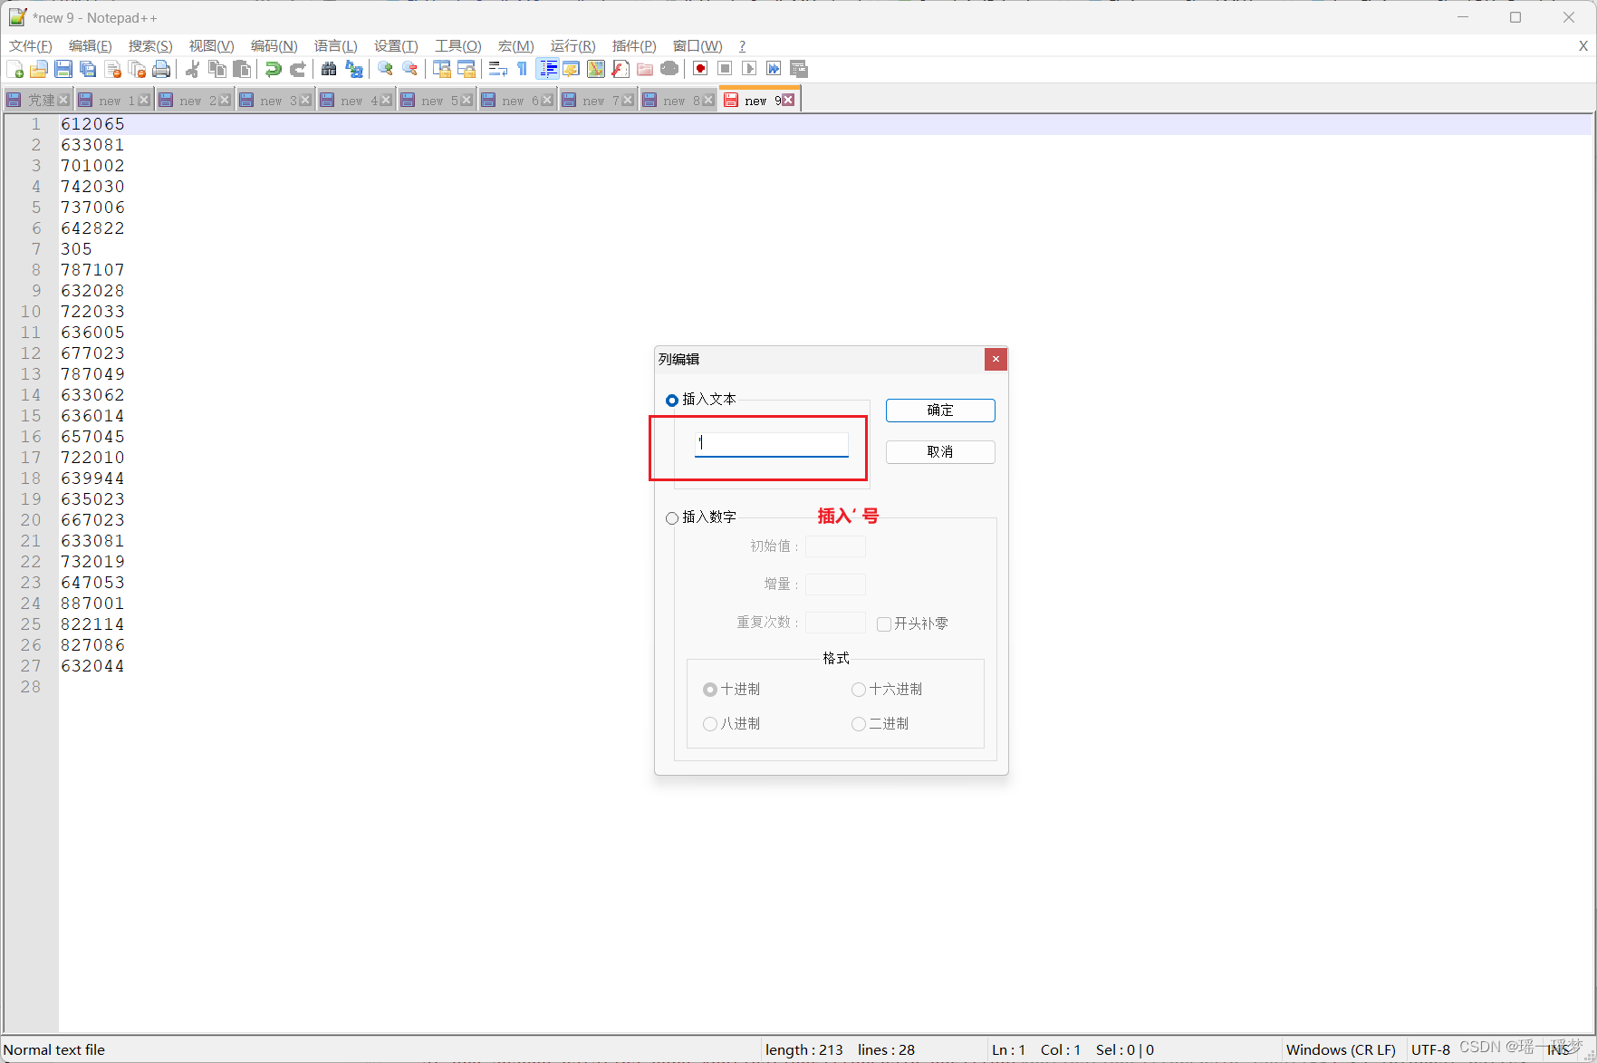Image resolution: width=1597 pixels, height=1063 pixels.
Task: Create a new file with the New icon
Action: pyautogui.click(x=14, y=68)
